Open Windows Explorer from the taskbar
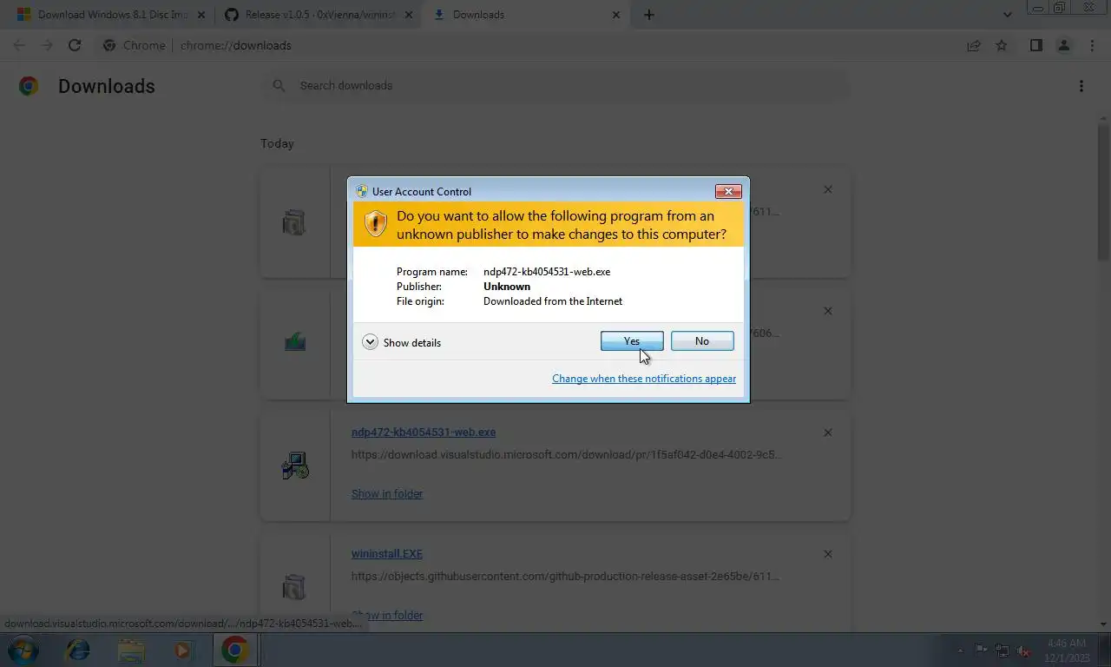Image resolution: width=1111 pixels, height=667 pixels. pos(131,650)
